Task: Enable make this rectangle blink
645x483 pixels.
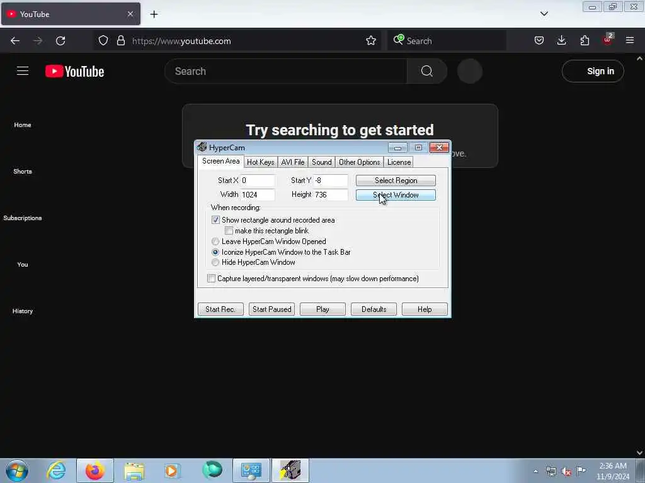Action: click(x=229, y=231)
